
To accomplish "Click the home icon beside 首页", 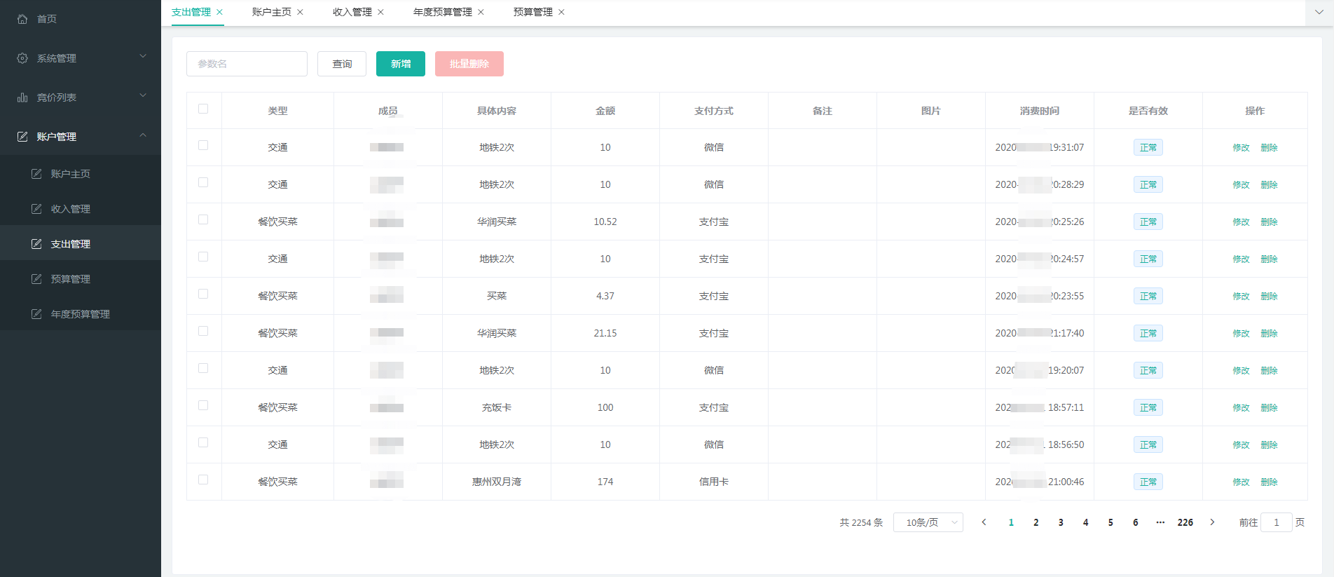I will tap(22, 19).
